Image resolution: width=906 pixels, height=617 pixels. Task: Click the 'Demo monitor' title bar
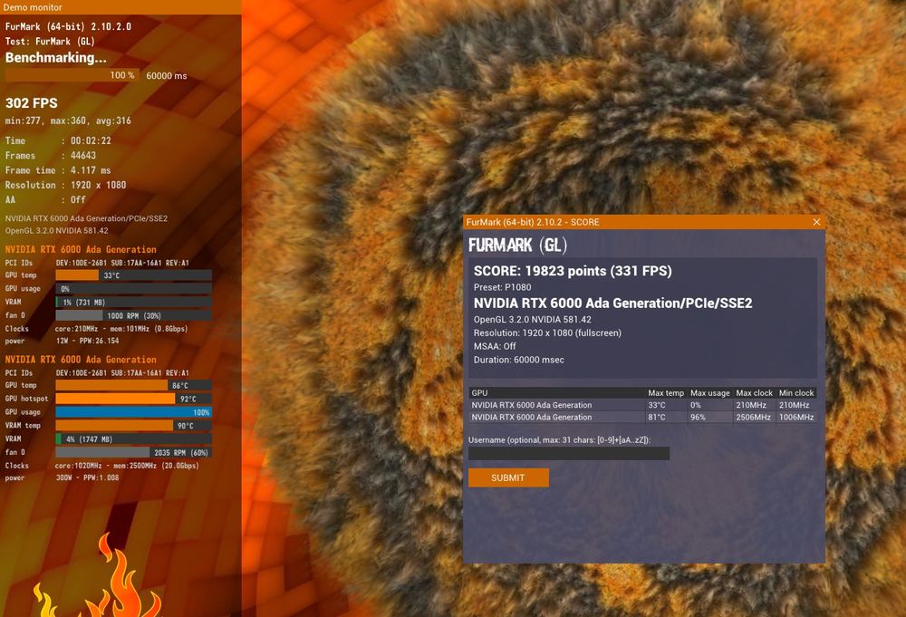point(120,7)
